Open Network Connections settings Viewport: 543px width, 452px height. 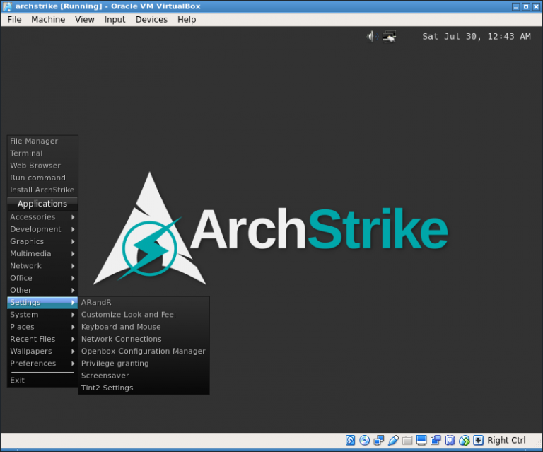144,339
